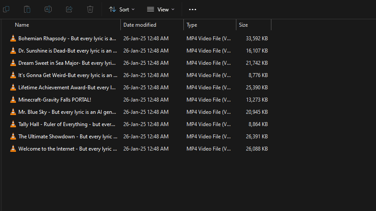Image resolution: width=376 pixels, height=211 pixels.
Task: Click the Rename icon in toolbar
Action: 48,9
